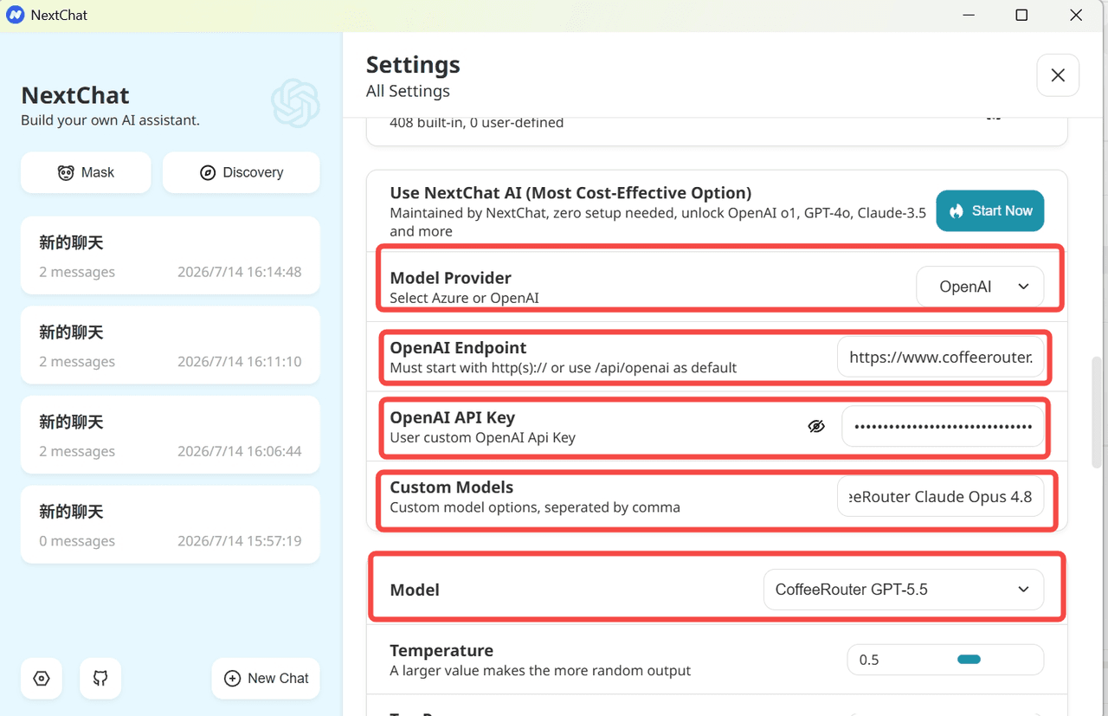Click the OpenAI Endpoint URL field
Screen dimensions: 1108x716
[941, 357]
